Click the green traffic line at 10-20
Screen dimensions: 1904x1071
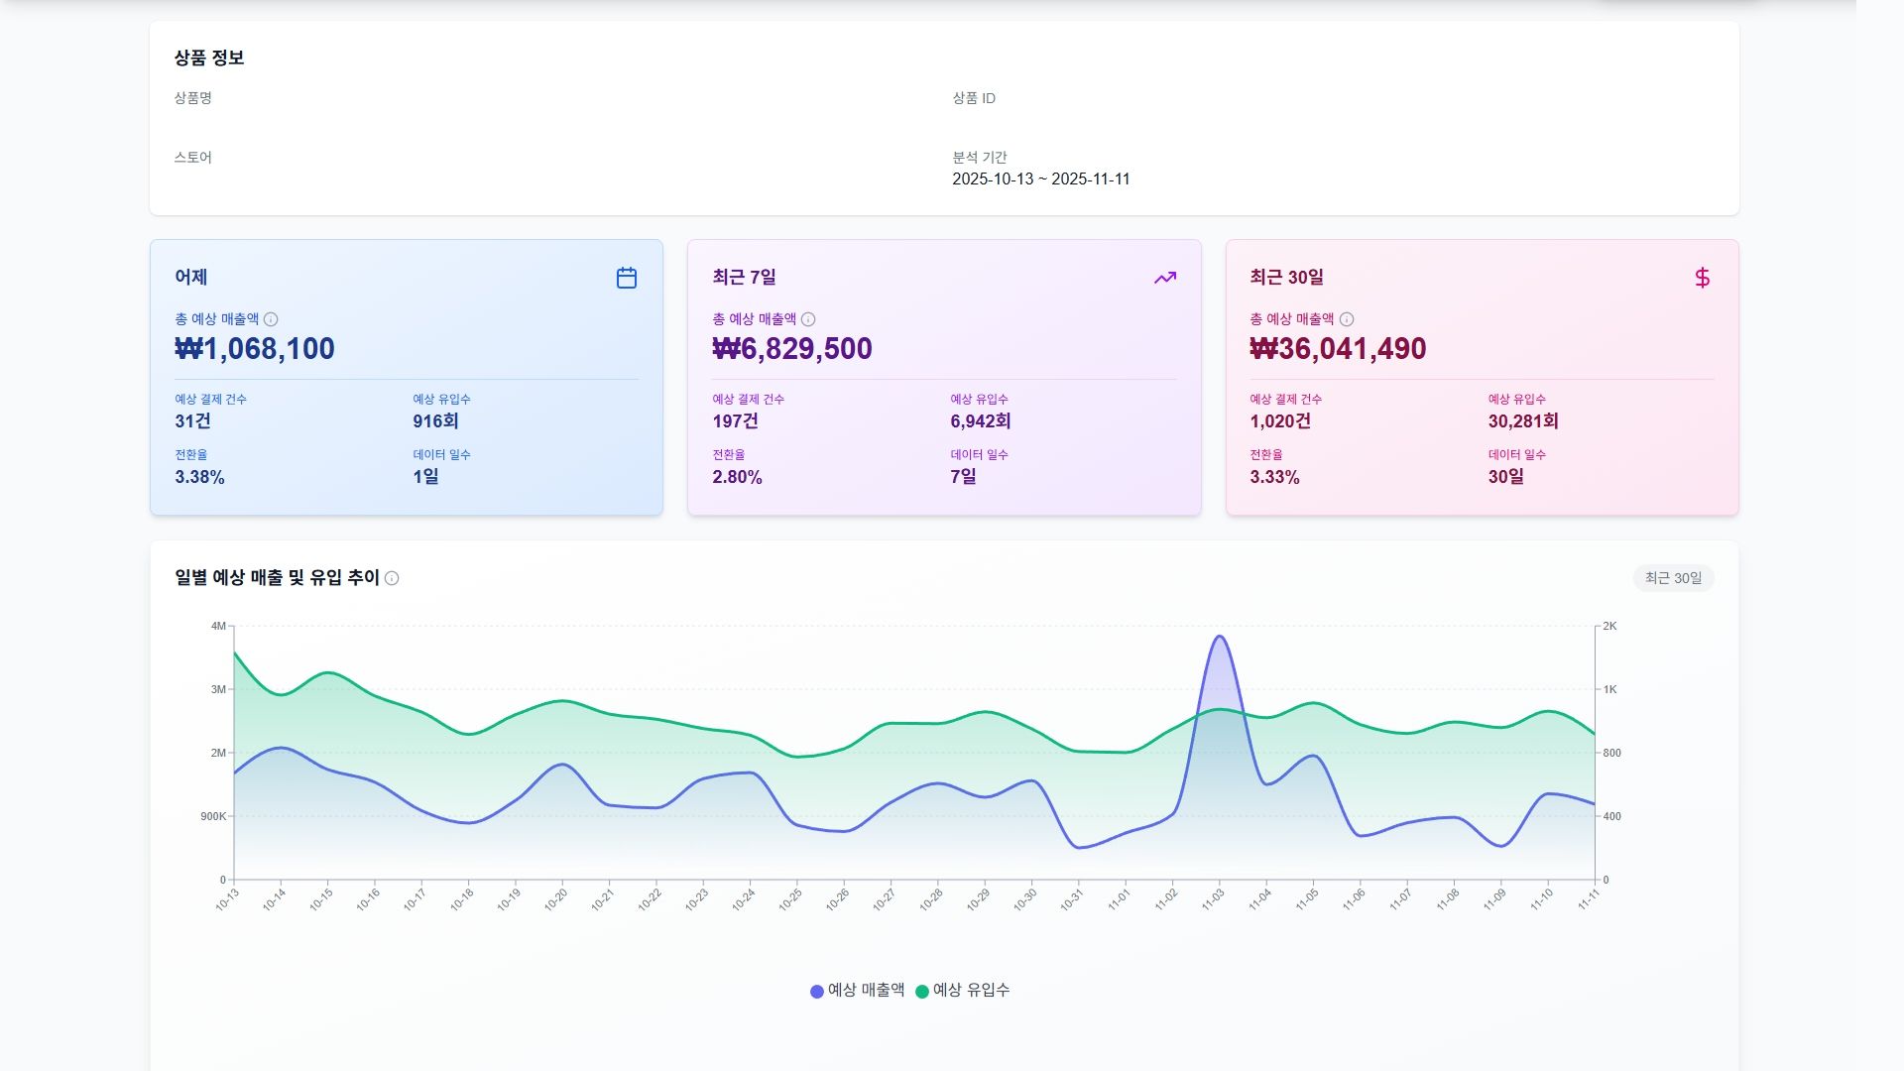(x=561, y=700)
